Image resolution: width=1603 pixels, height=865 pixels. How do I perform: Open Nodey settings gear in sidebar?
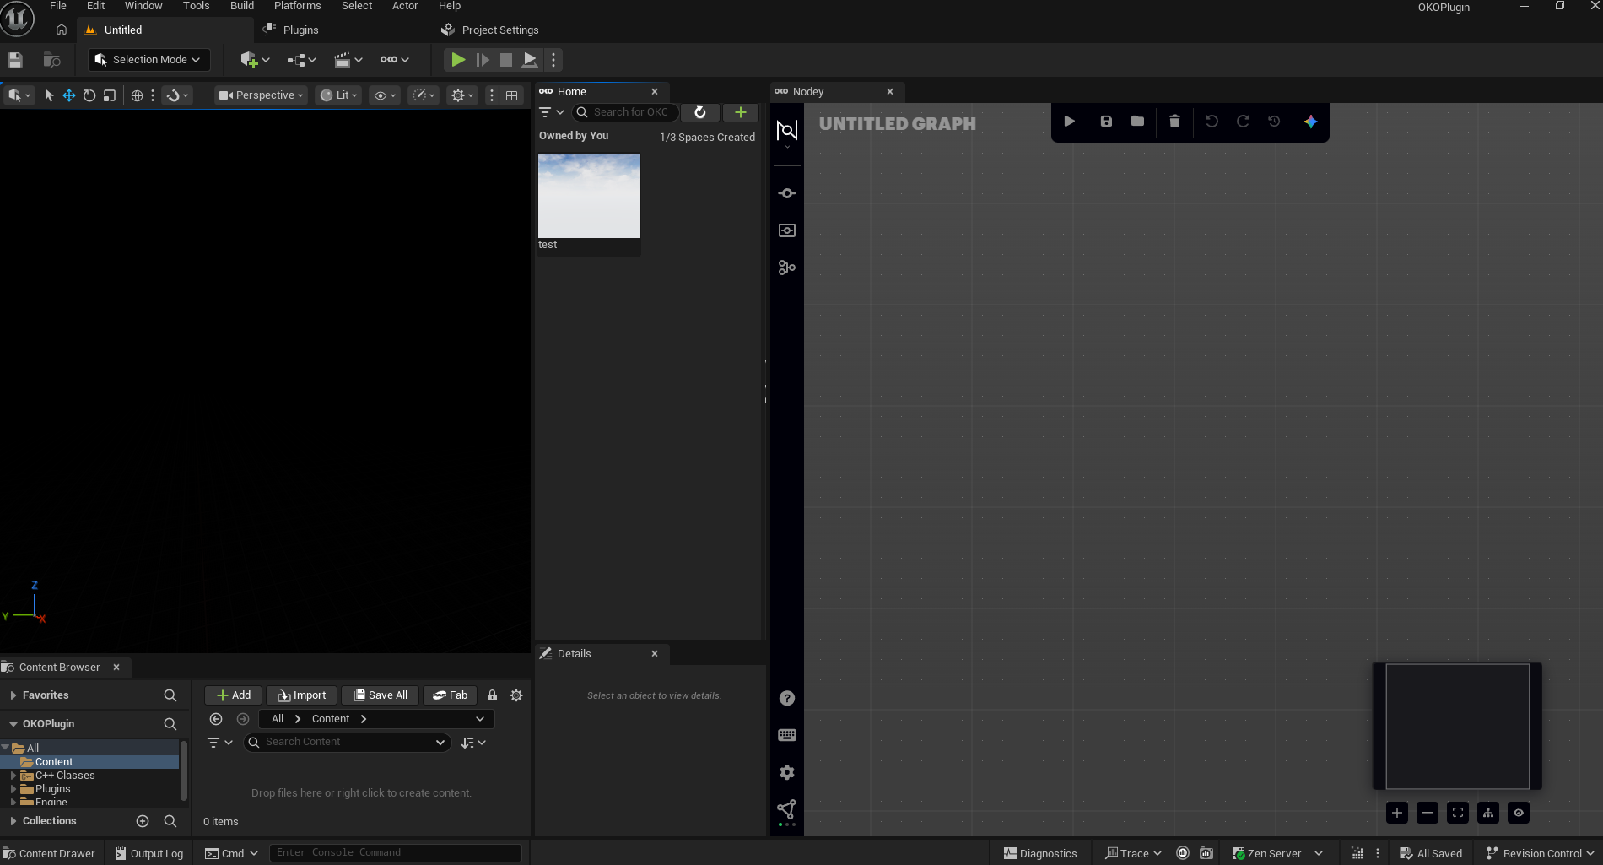tap(786, 772)
